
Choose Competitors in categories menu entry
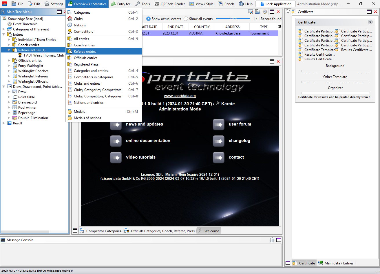[104, 77]
